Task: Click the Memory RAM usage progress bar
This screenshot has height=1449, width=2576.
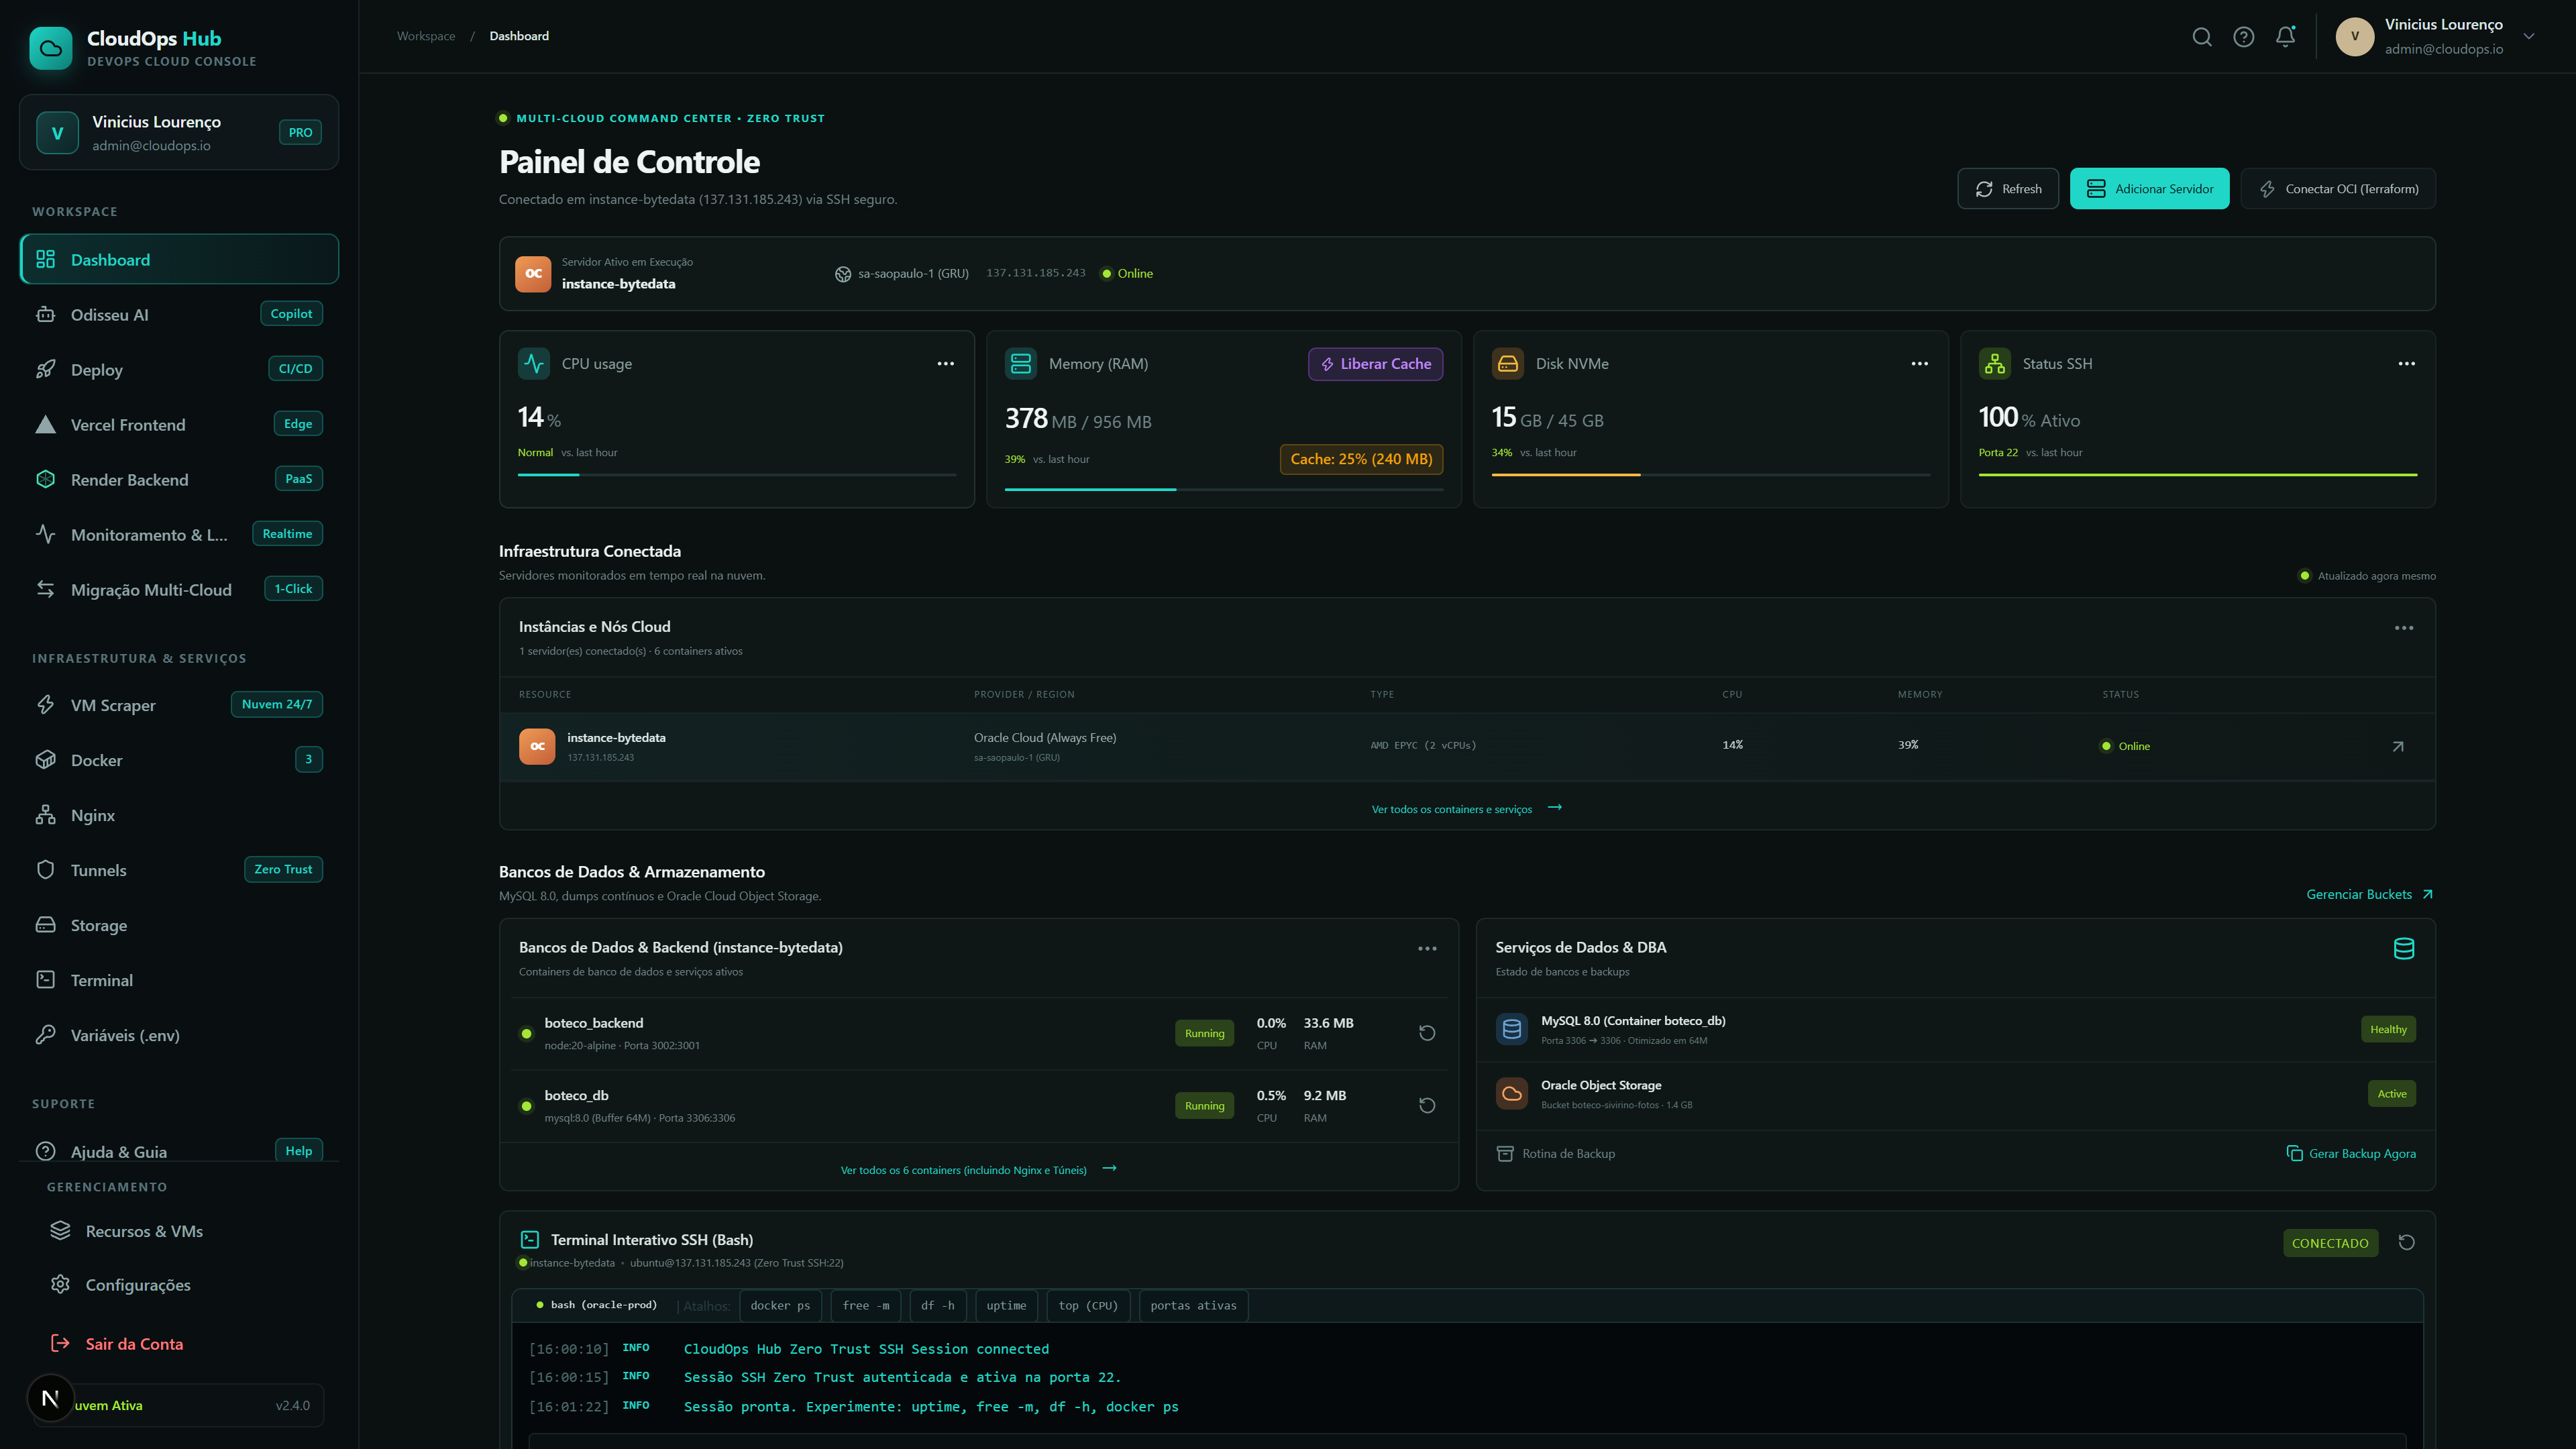Action: pyautogui.click(x=1223, y=489)
